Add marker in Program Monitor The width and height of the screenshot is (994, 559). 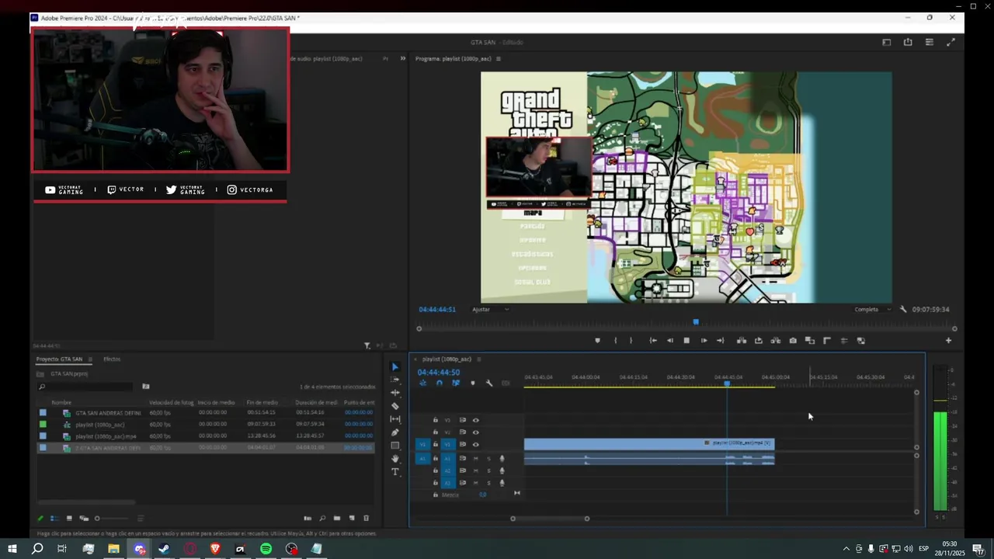click(x=597, y=340)
